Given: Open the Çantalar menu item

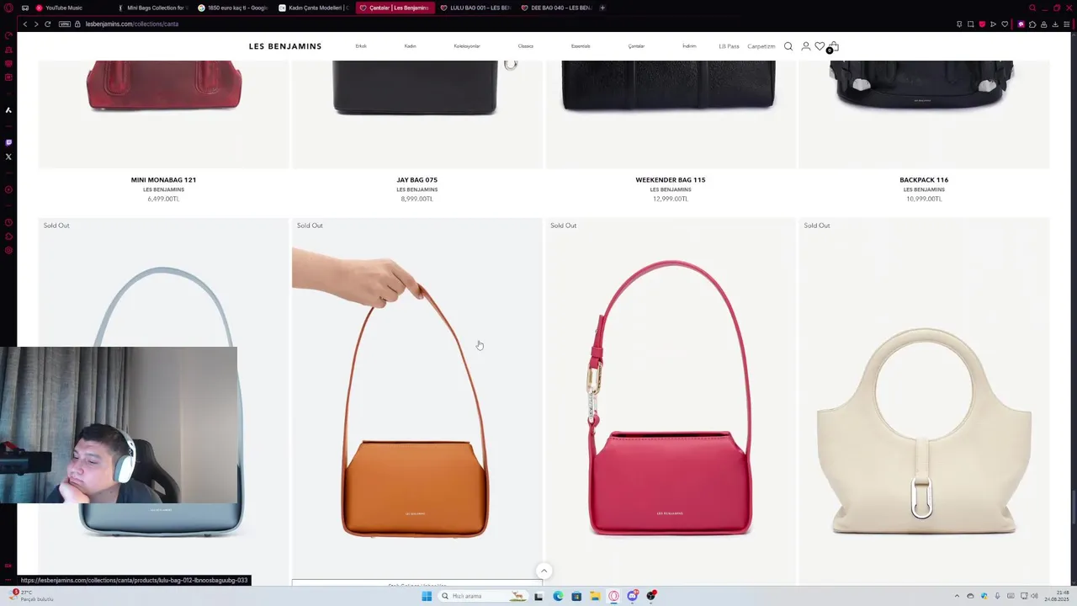Looking at the screenshot, I should click(636, 46).
